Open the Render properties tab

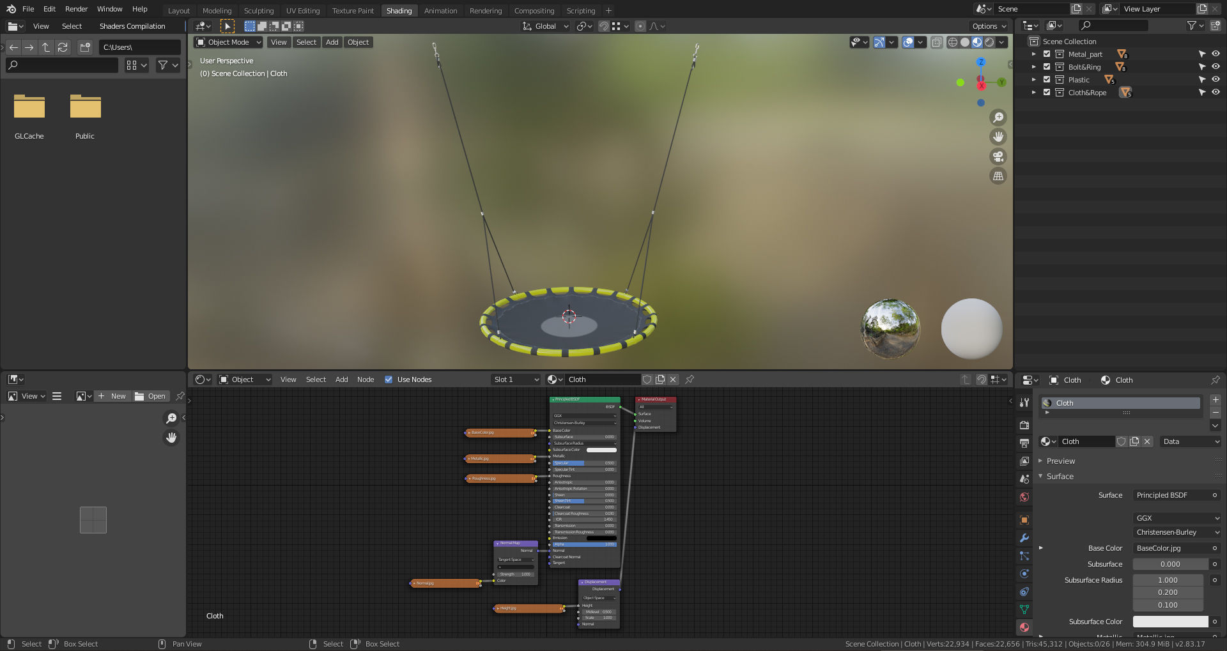pyautogui.click(x=1024, y=425)
